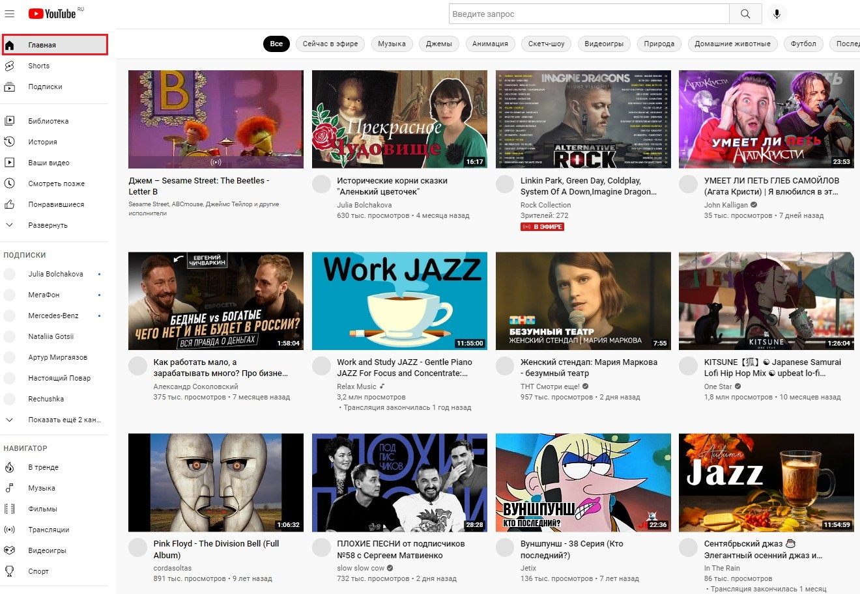This screenshot has width=860, height=594.
Task: Open the hamburger guide menu
Action: [10, 14]
